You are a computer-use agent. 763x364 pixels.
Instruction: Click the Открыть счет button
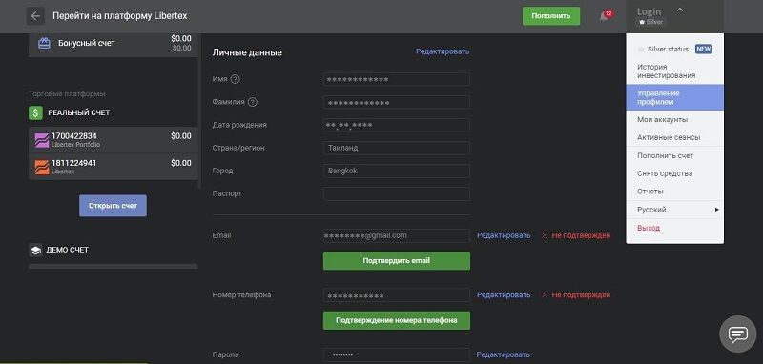(x=113, y=206)
